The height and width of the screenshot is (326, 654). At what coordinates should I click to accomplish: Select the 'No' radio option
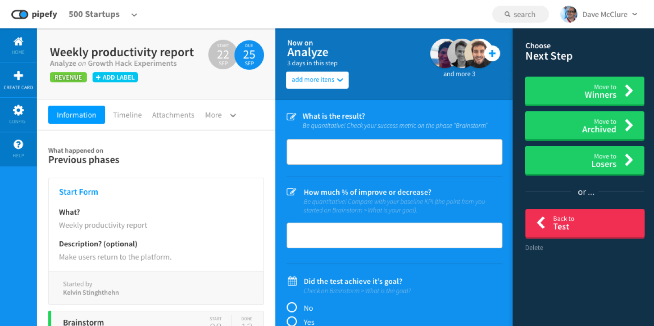click(x=292, y=308)
